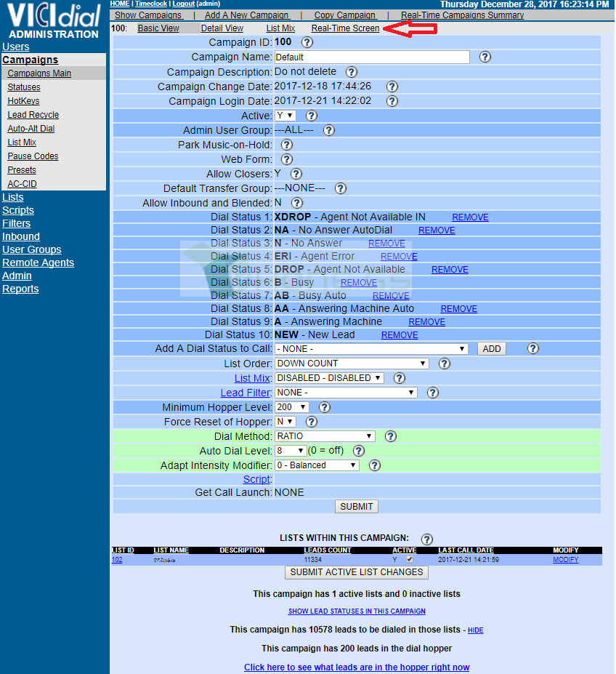The width and height of the screenshot is (616, 674).
Task: Open the Auto Dial Level dropdown
Action: 291,451
